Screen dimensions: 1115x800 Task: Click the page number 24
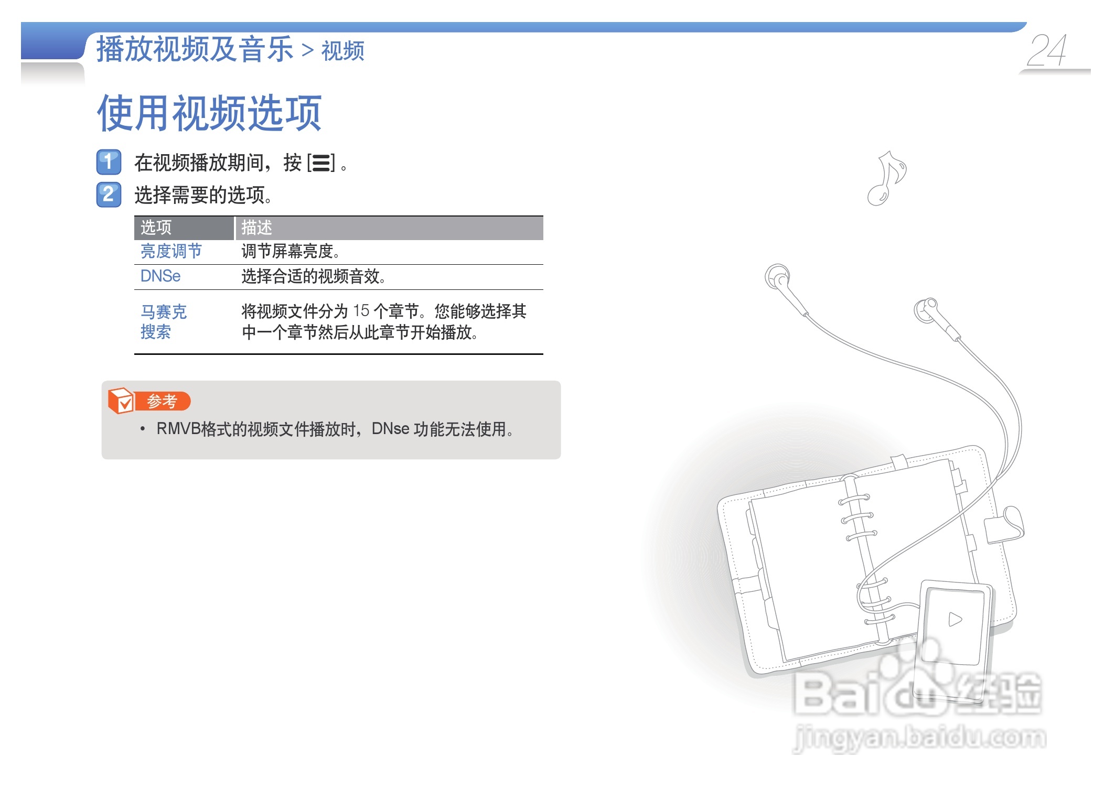click(1046, 51)
